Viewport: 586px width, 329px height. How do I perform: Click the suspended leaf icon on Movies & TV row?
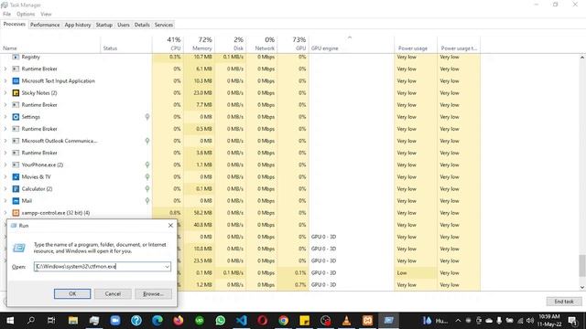click(147, 176)
